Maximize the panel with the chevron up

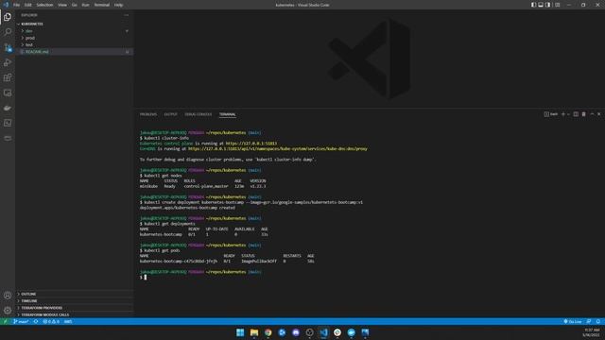(592, 114)
